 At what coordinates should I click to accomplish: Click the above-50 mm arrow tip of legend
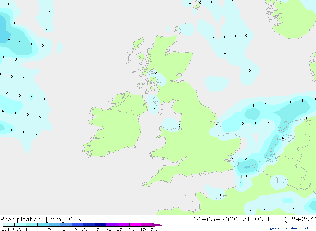[158, 225]
